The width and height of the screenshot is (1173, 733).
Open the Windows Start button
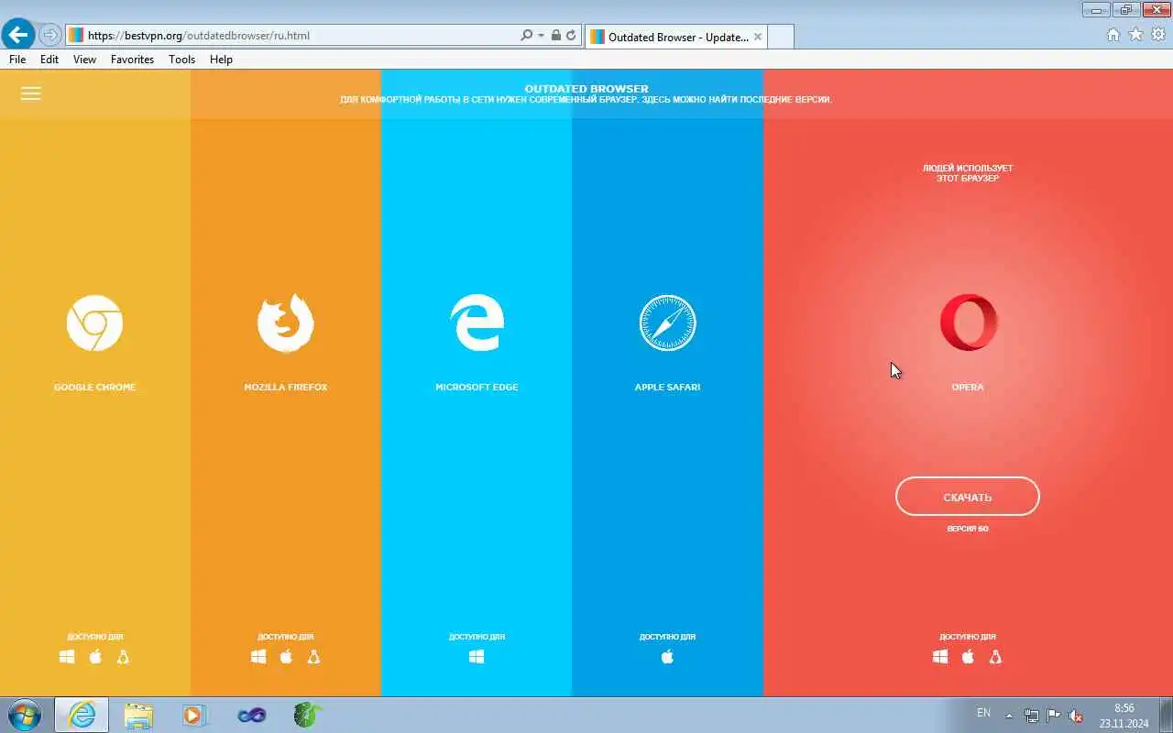24,715
